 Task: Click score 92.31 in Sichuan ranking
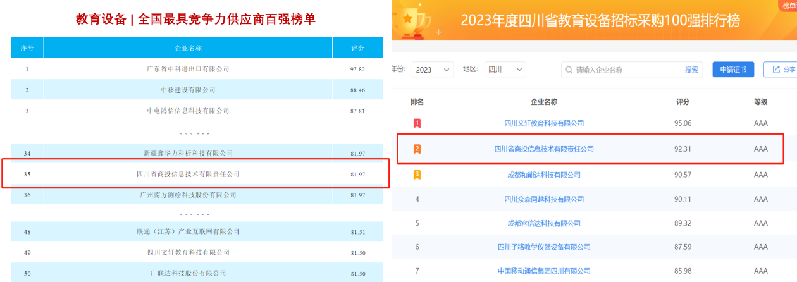[x=683, y=149]
